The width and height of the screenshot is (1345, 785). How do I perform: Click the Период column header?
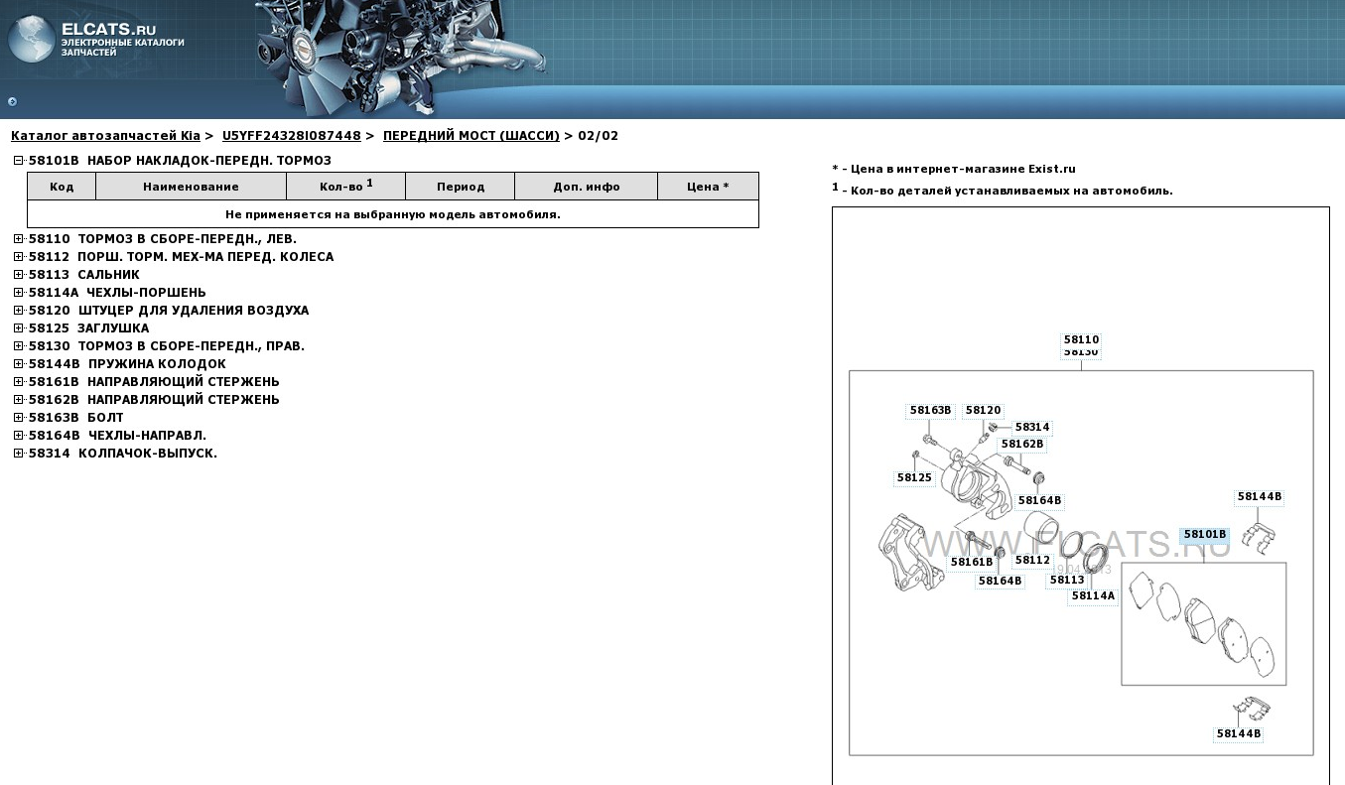(x=461, y=187)
